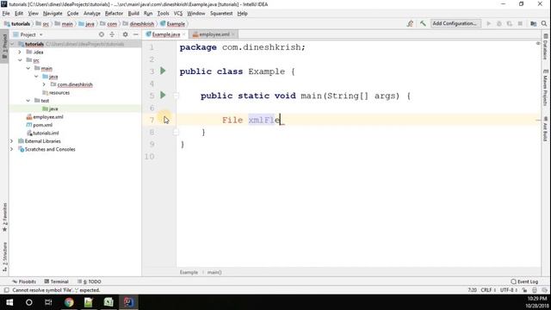Open the Event Log
The width and height of the screenshot is (551, 310).
(524, 282)
